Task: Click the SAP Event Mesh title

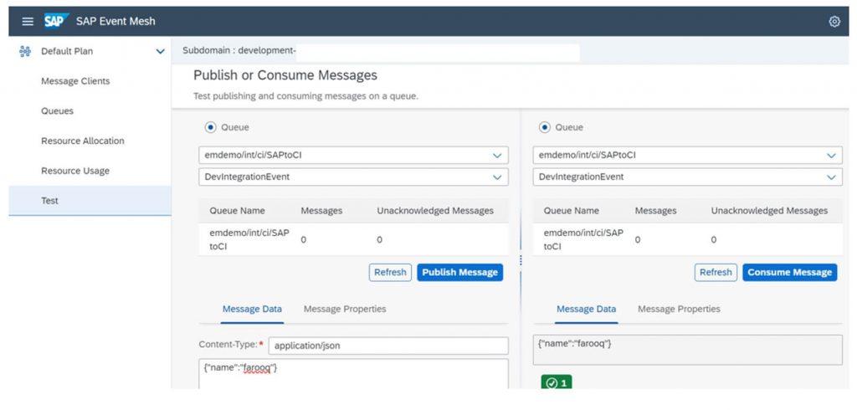Action: coord(115,21)
